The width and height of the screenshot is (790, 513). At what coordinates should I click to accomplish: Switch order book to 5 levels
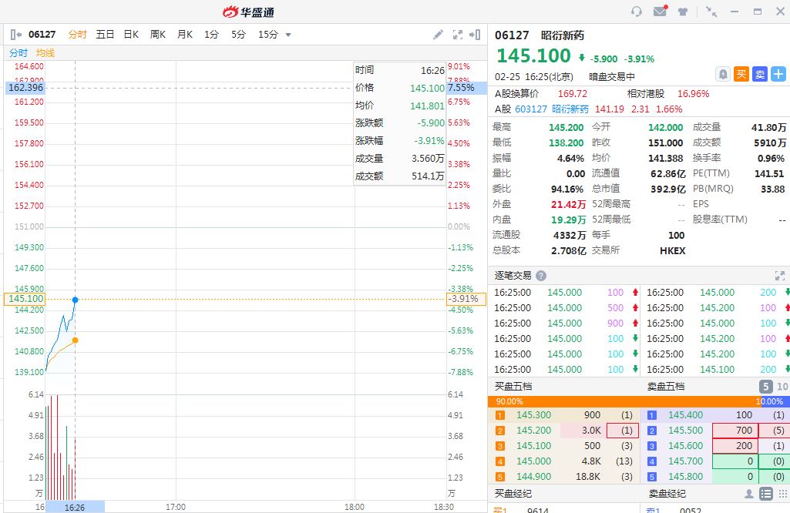point(766,387)
